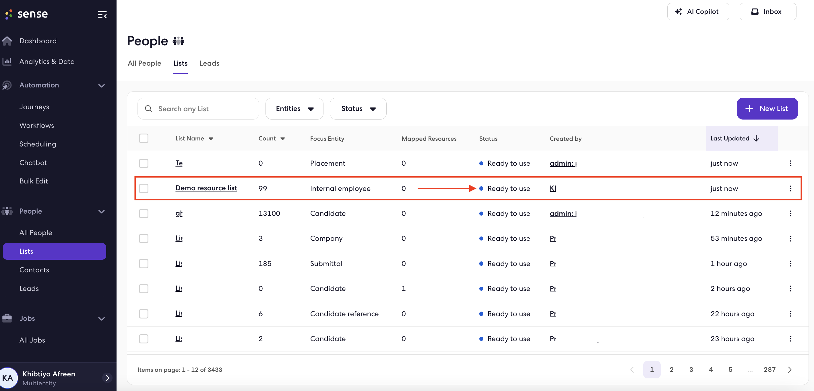This screenshot has width=814, height=391.
Task: Open more options for 23 hours ago row
Action: tap(790, 339)
